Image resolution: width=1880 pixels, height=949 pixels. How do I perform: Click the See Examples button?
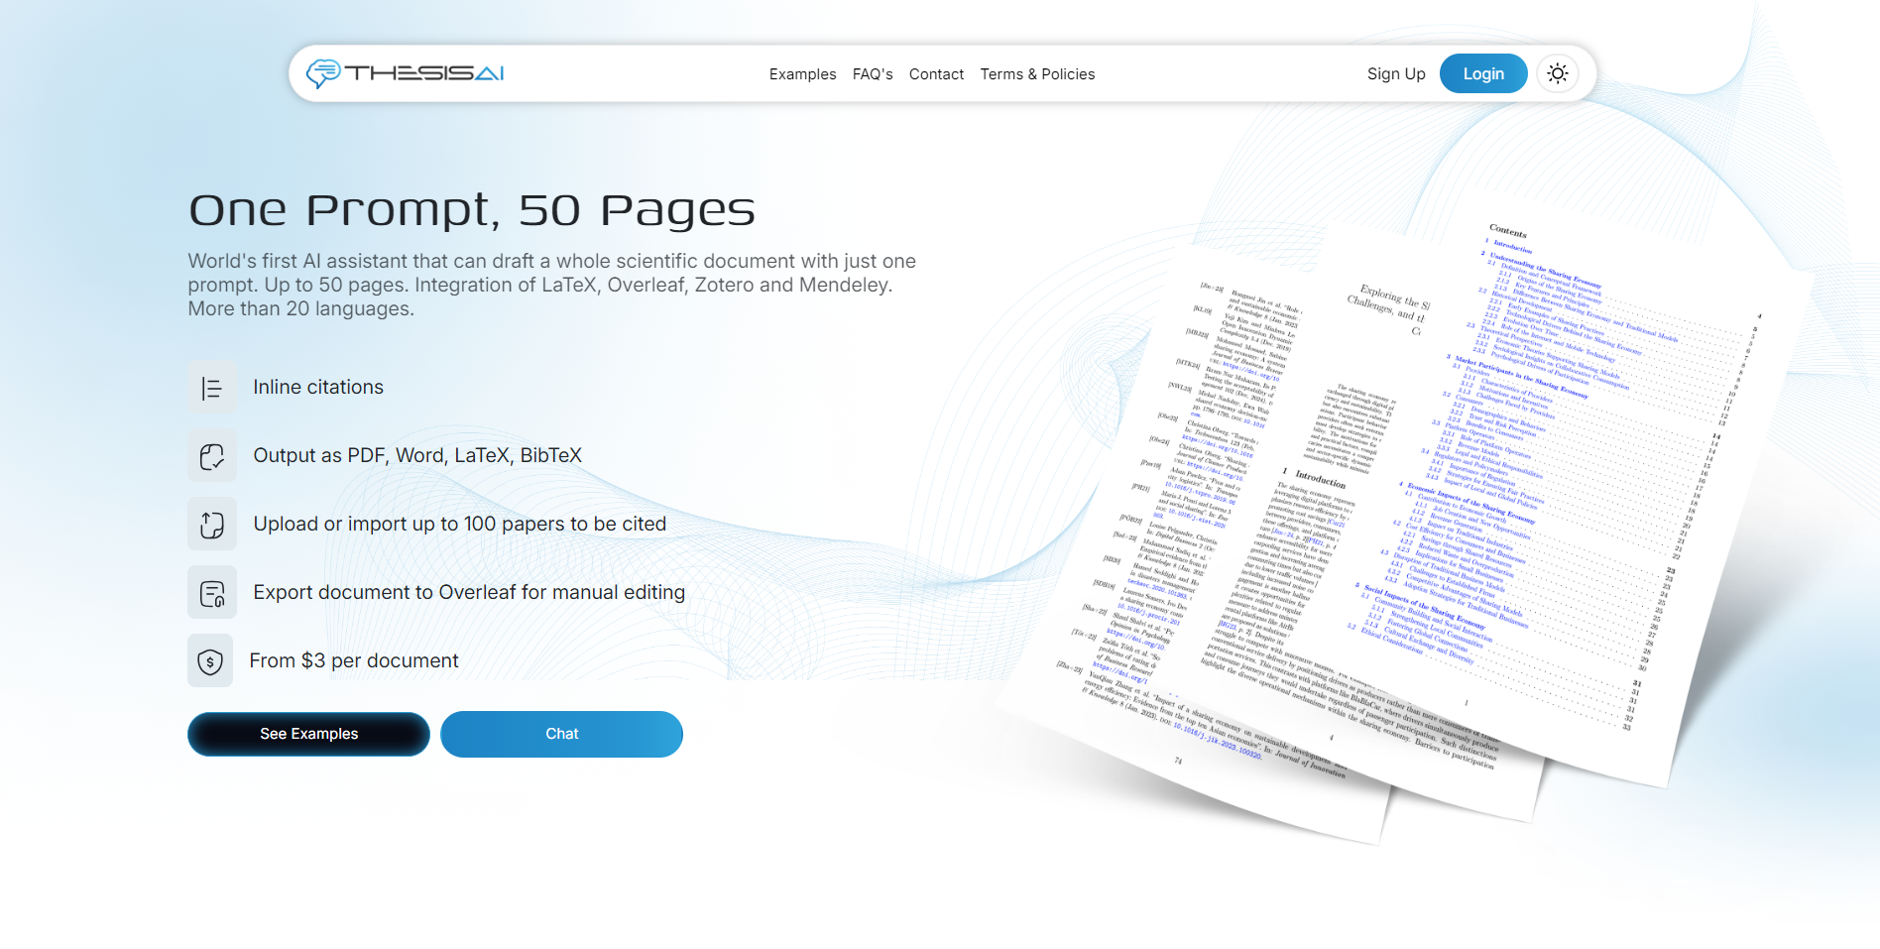[308, 734]
